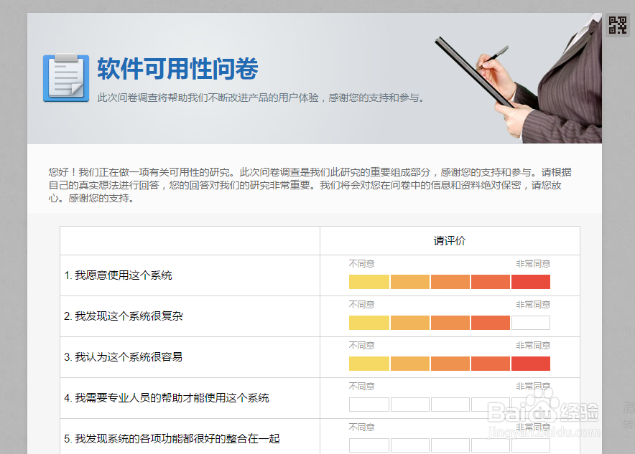
Task: Select the lowest rating for question 1
Action: pos(369,282)
